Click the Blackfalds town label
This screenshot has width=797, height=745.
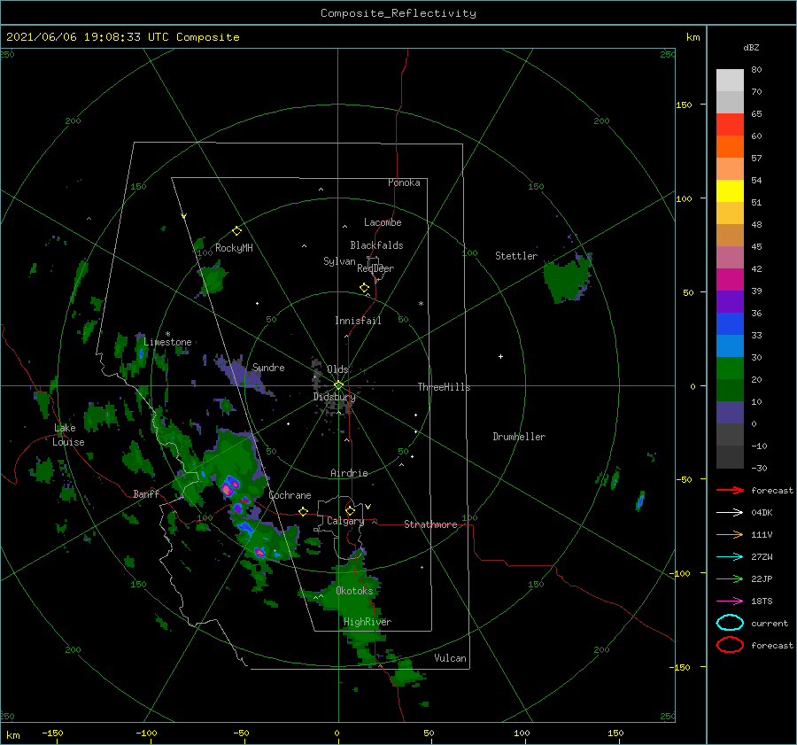(x=376, y=245)
